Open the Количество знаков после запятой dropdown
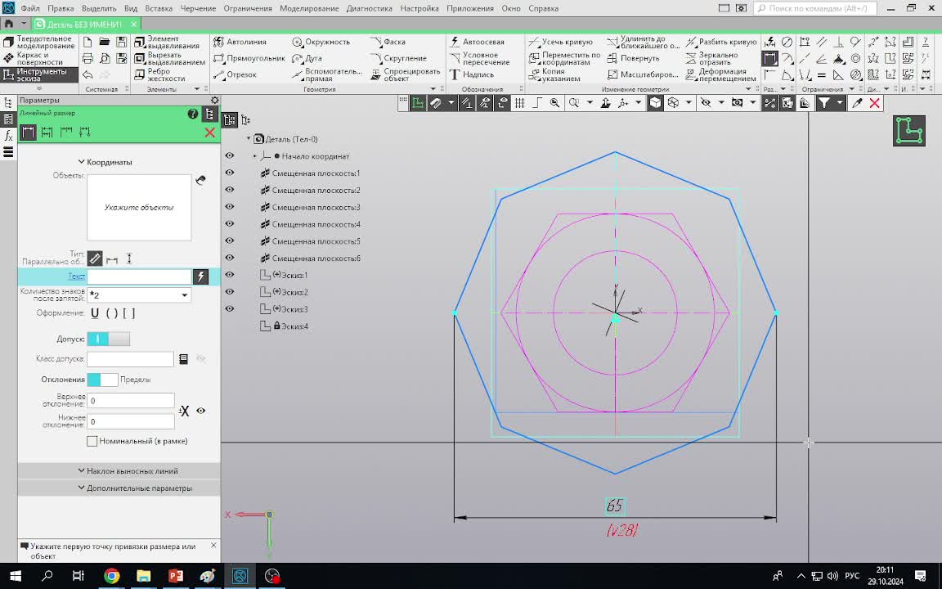Viewport: 942px width, 589px height. 185,295
